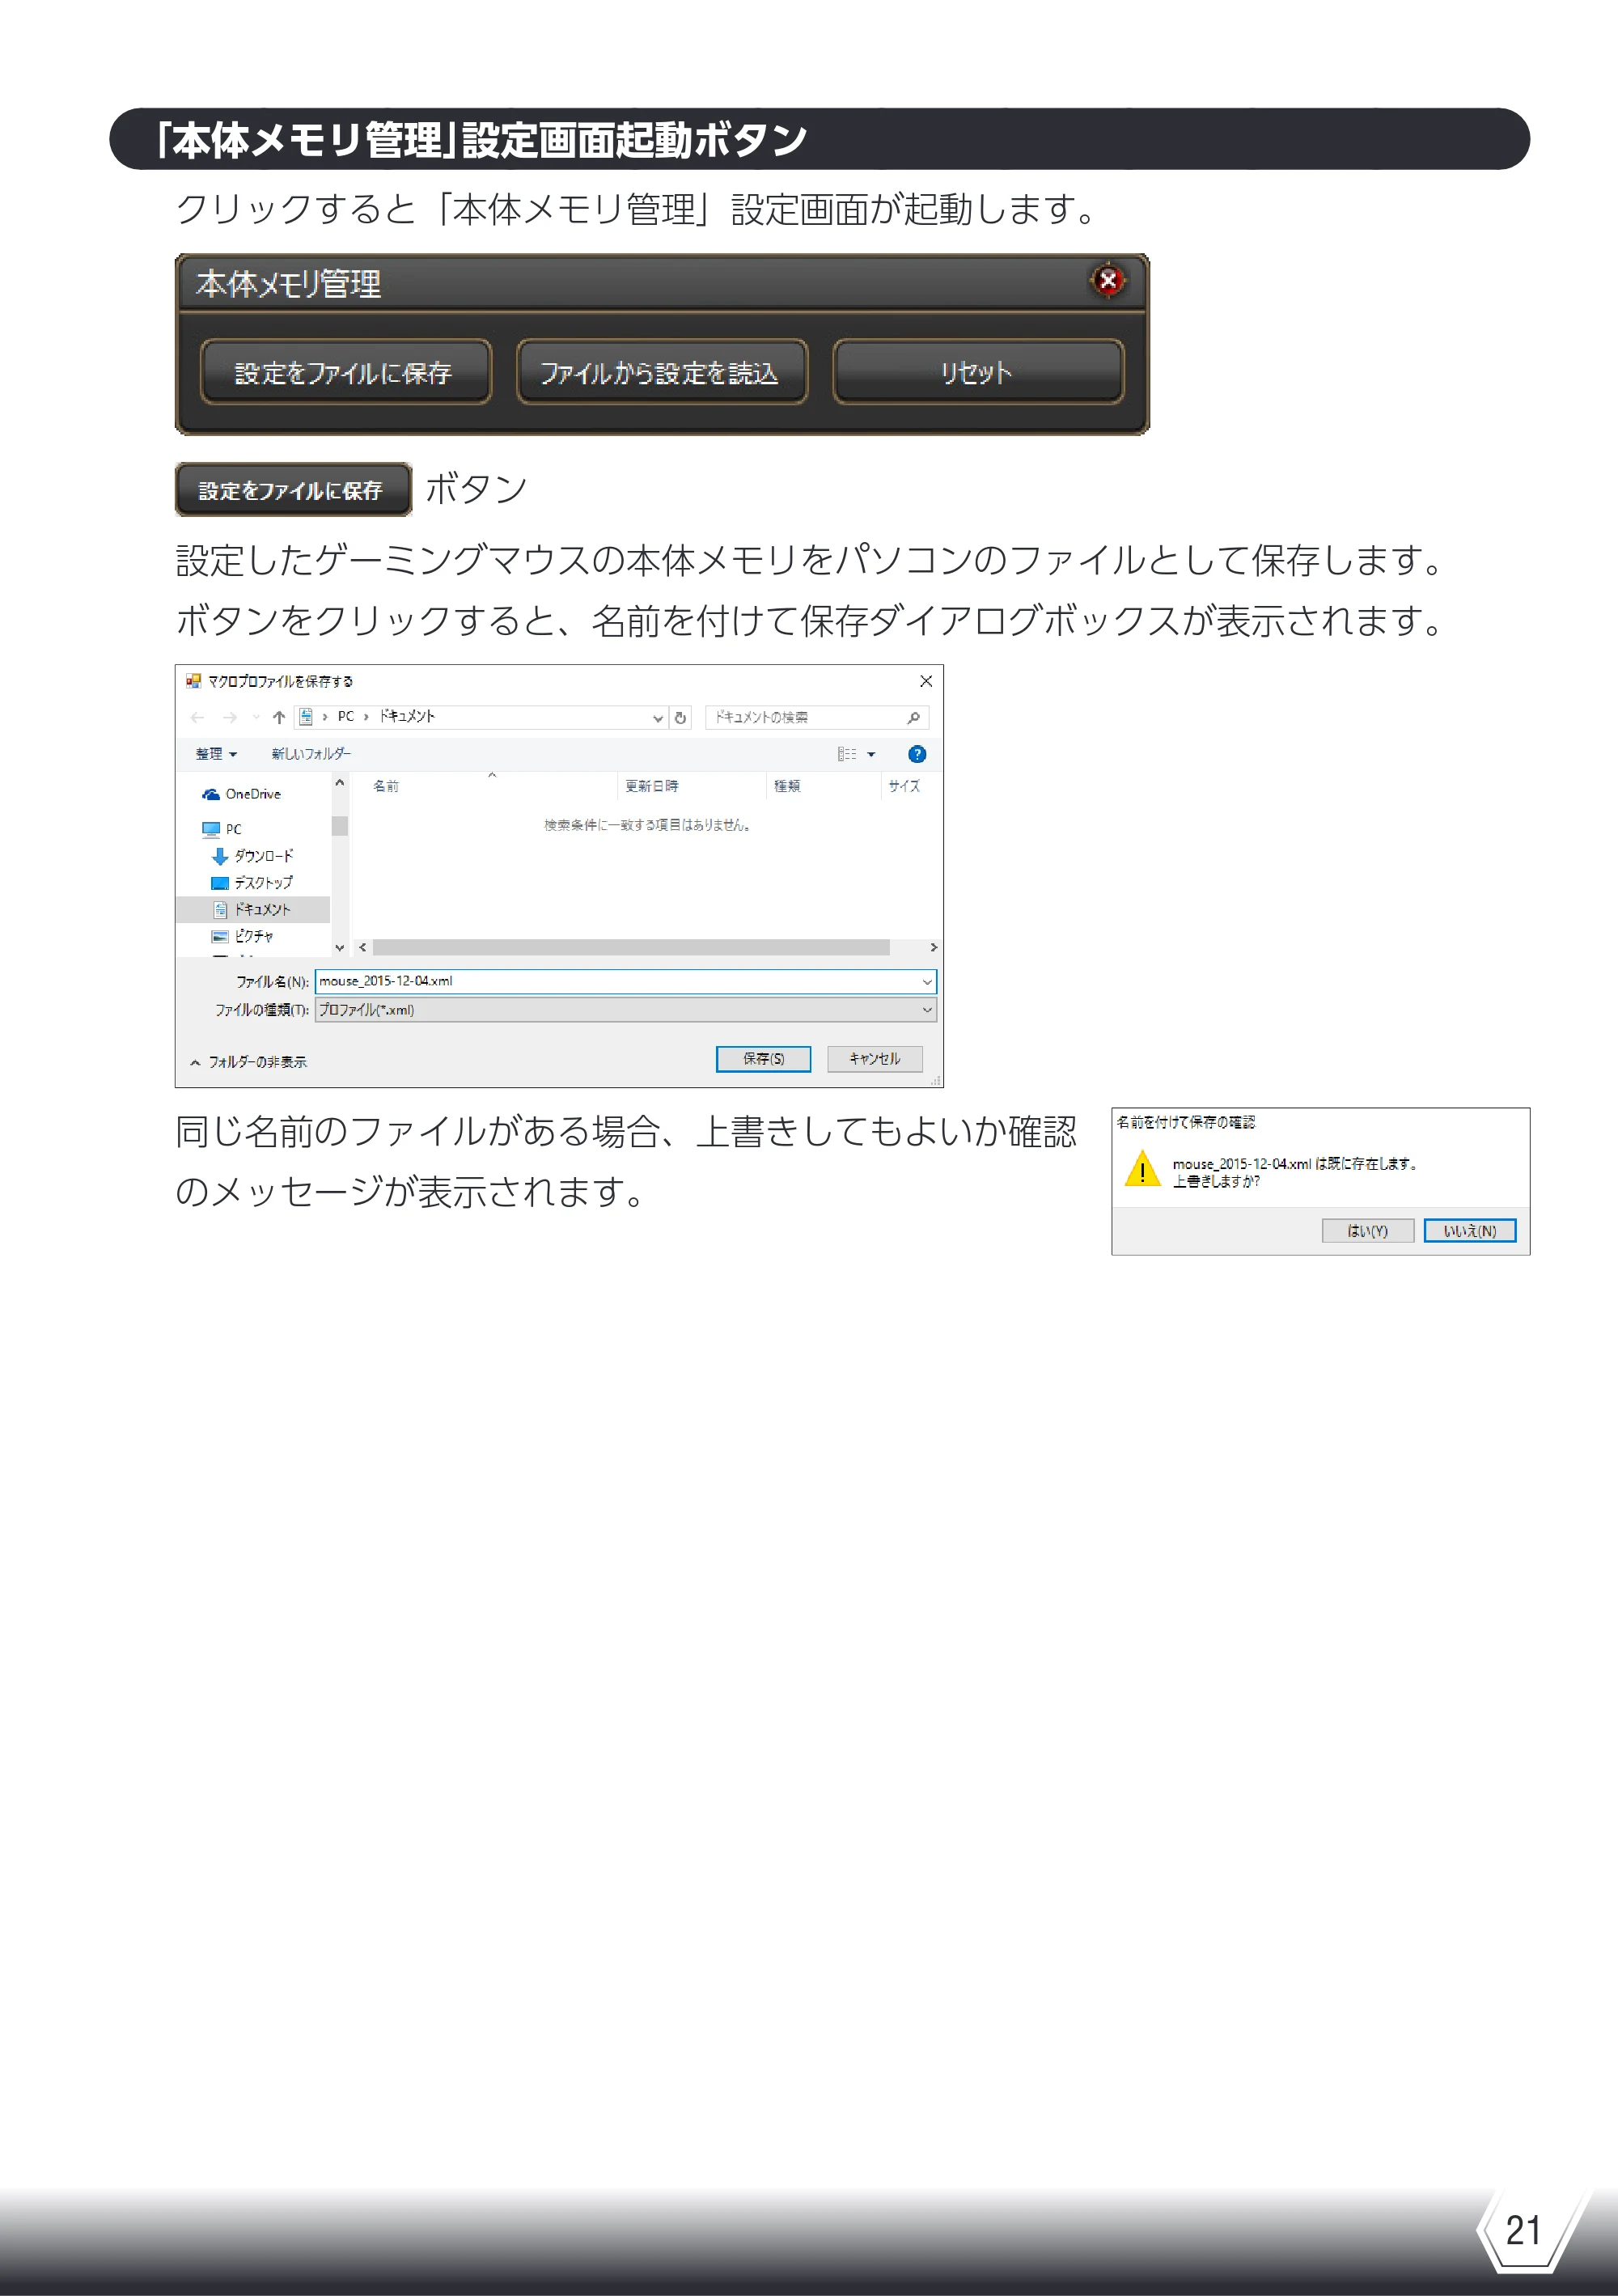
Task: Click the navigation pane scroll up arrow
Action: 340,783
